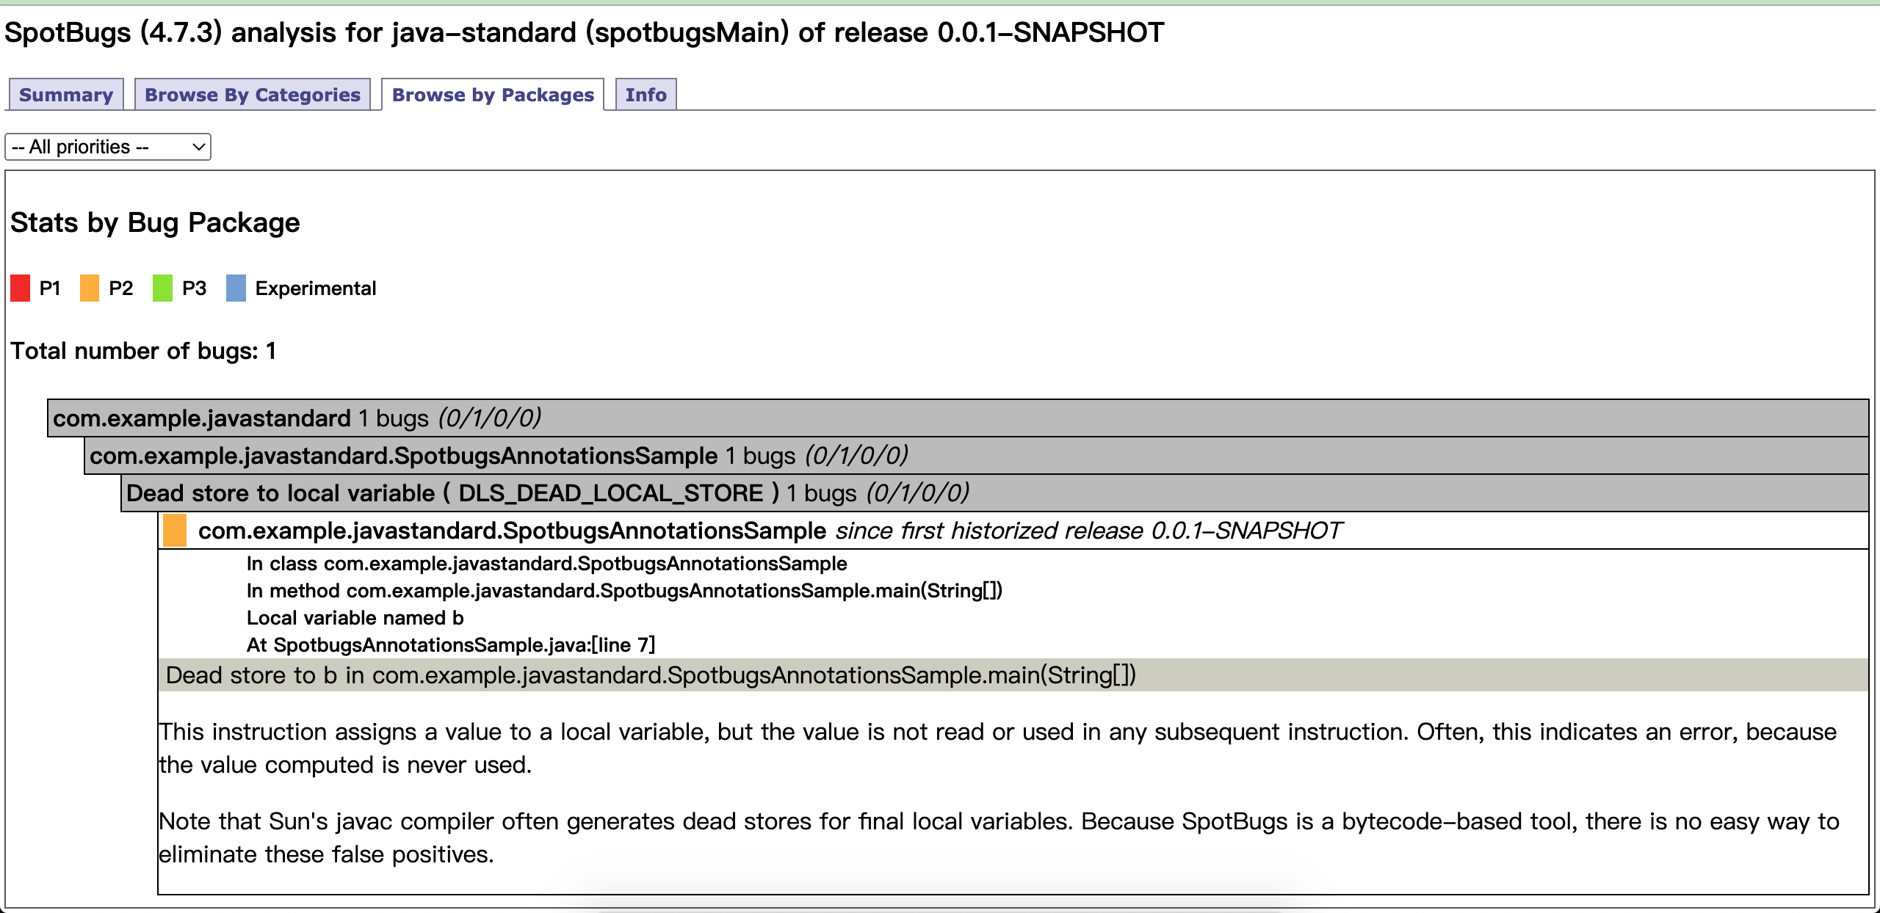This screenshot has height=913, width=1880.
Task: Click the 'Dead store to b' summary bar
Action: coord(650,675)
